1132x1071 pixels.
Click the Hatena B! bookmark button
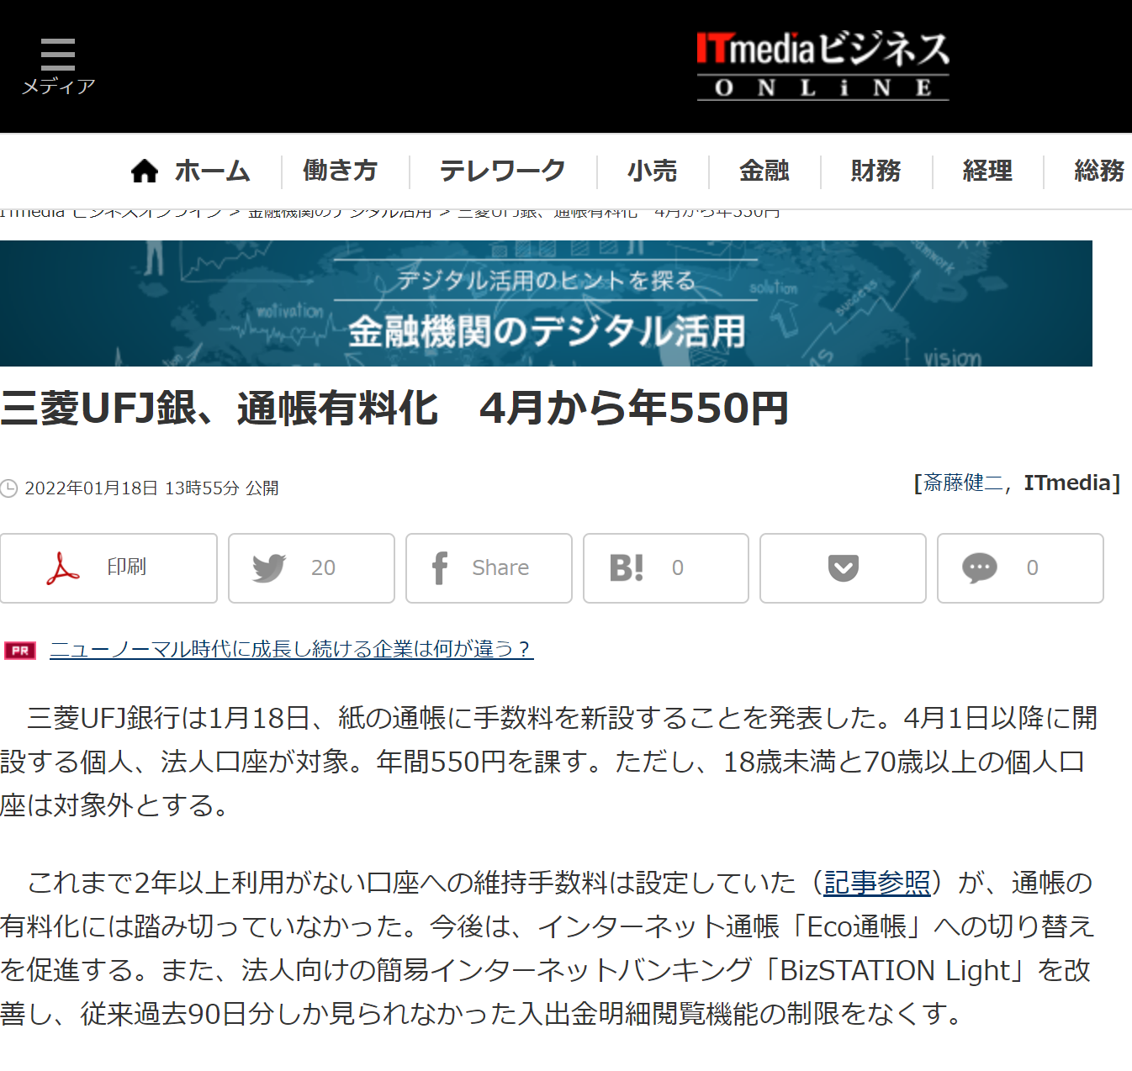click(x=666, y=568)
